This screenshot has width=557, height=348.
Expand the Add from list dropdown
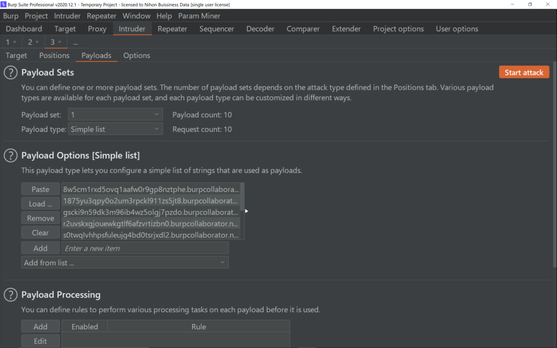pyautogui.click(x=125, y=263)
